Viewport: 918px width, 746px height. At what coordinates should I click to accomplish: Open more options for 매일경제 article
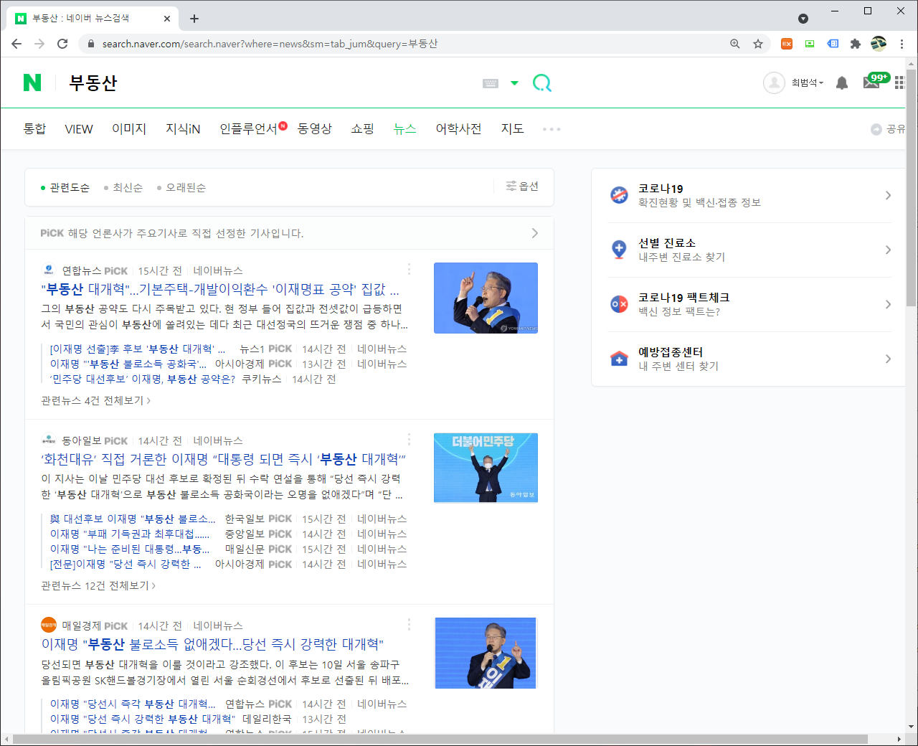point(409,624)
